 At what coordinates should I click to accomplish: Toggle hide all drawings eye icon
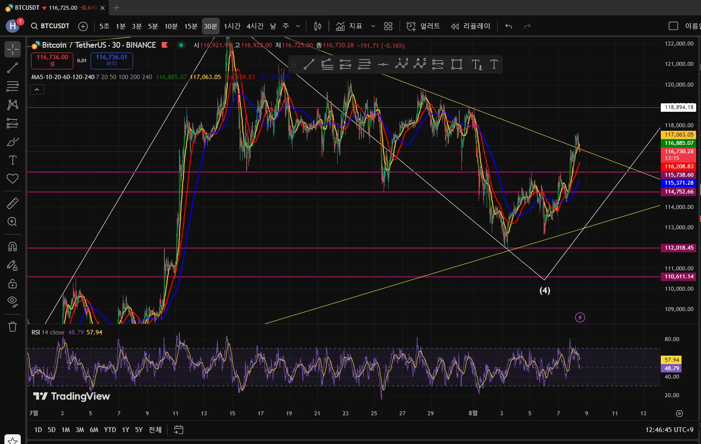(12, 302)
